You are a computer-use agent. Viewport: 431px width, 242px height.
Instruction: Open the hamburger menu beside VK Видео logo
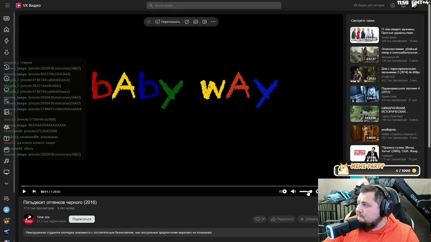(x=7, y=5)
